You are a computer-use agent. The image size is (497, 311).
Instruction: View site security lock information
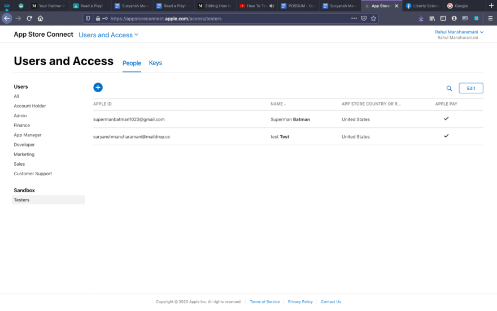click(98, 19)
